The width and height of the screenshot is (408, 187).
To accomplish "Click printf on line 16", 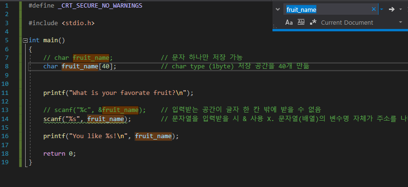I will click(54, 136).
